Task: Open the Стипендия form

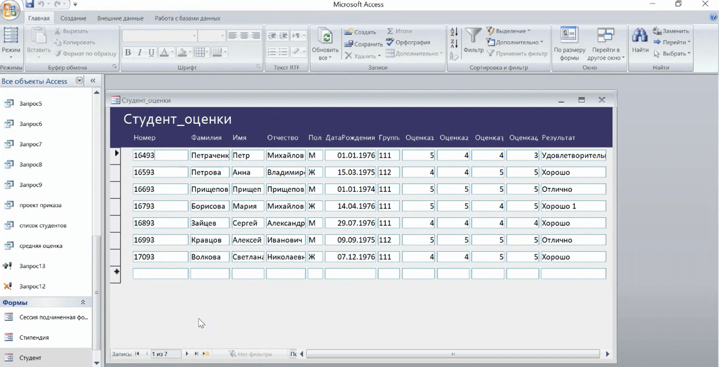Action: 34,337
